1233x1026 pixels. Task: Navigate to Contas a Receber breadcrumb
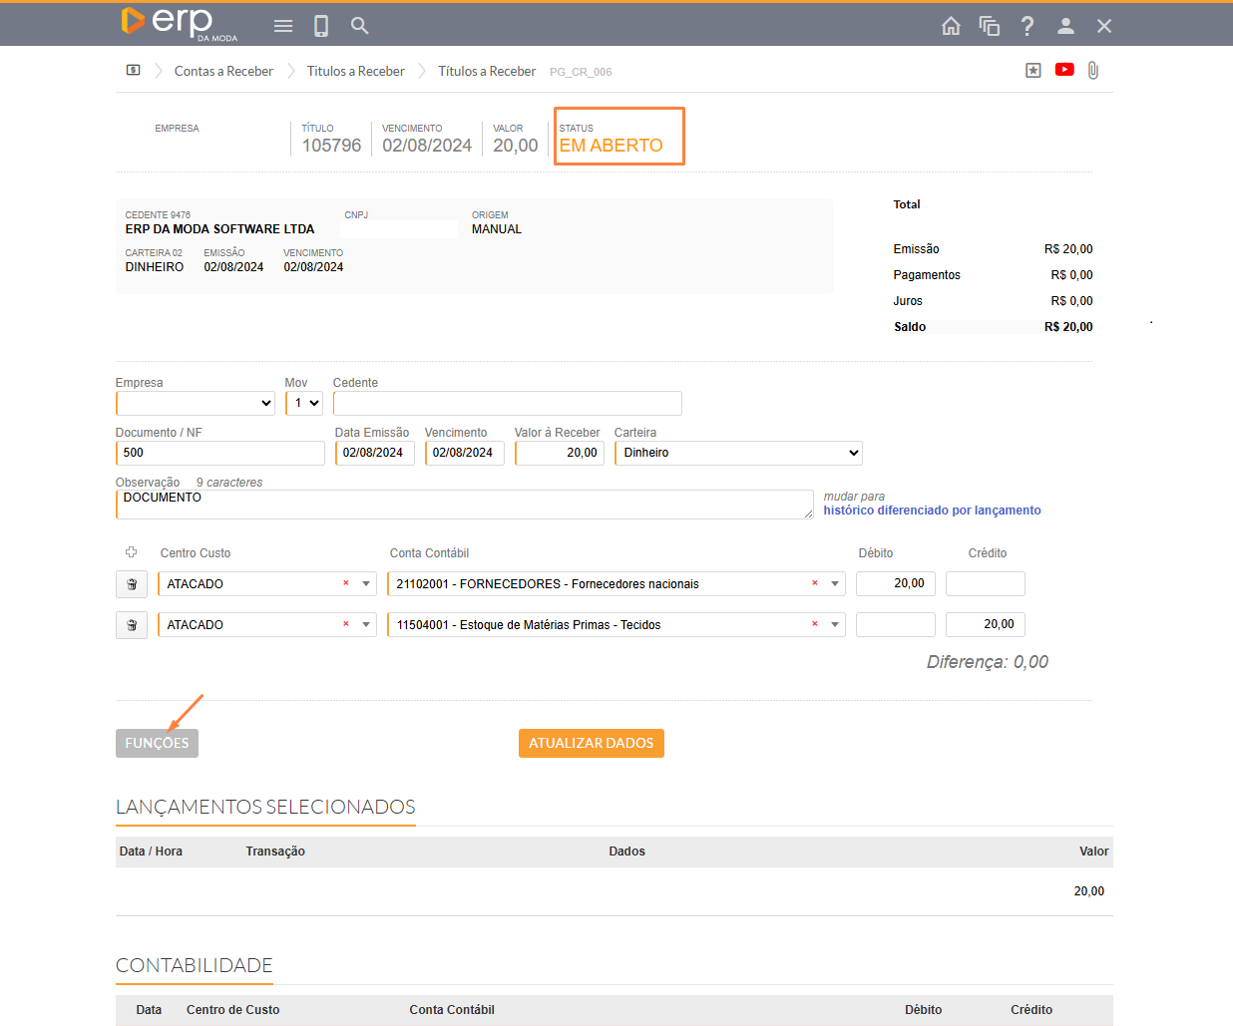coord(223,71)
